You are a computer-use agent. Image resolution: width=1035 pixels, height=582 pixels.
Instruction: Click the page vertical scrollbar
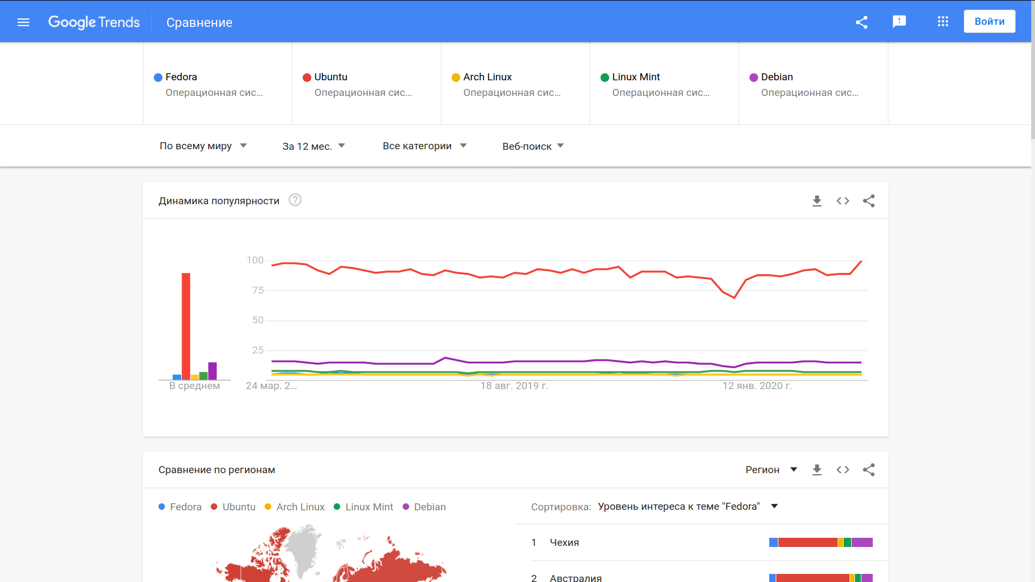1032,70
